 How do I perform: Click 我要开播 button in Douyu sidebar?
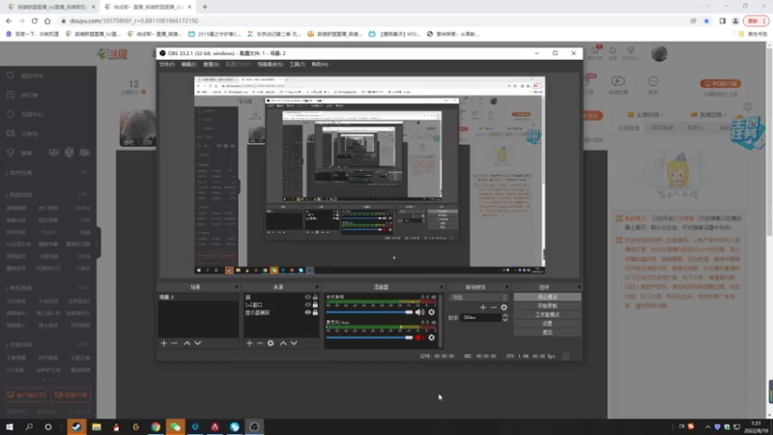click(x=71, y=395)
